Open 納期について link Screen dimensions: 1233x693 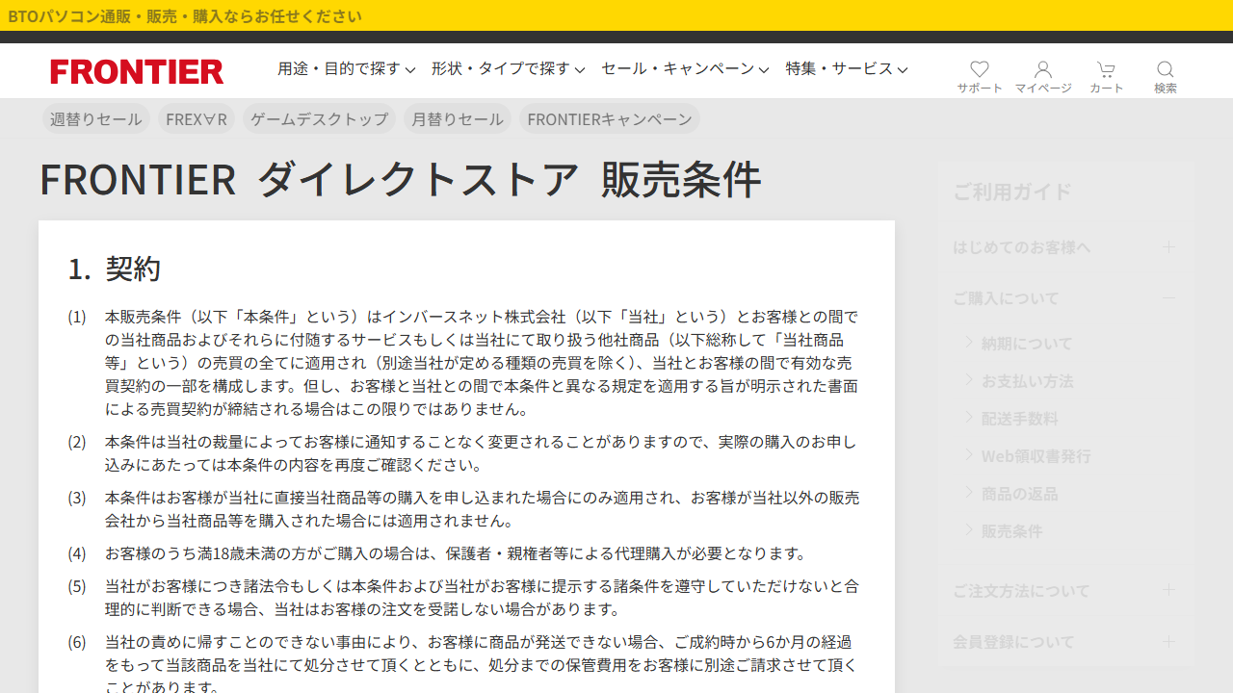point(1027,344)
